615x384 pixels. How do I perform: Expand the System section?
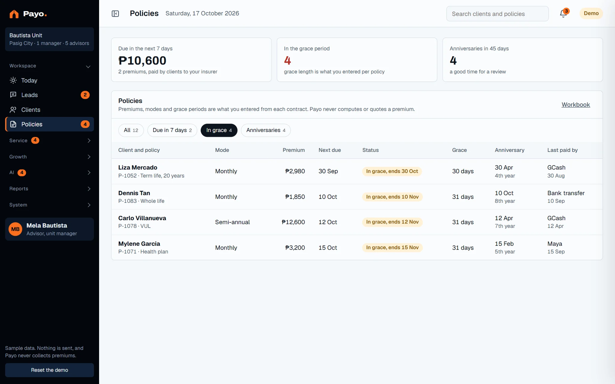tap(50, 205)
